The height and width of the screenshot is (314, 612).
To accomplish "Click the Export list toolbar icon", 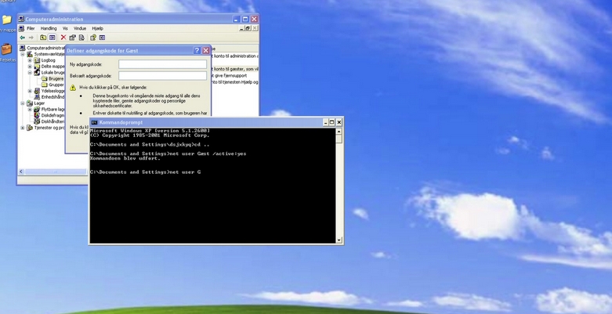I will pos(81,38).
